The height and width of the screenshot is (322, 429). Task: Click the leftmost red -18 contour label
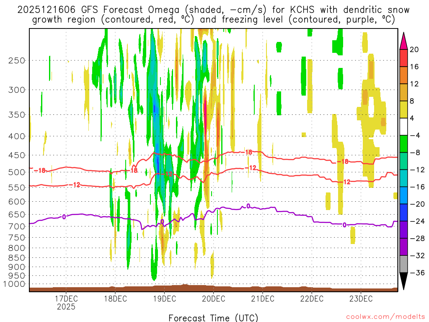40,171
